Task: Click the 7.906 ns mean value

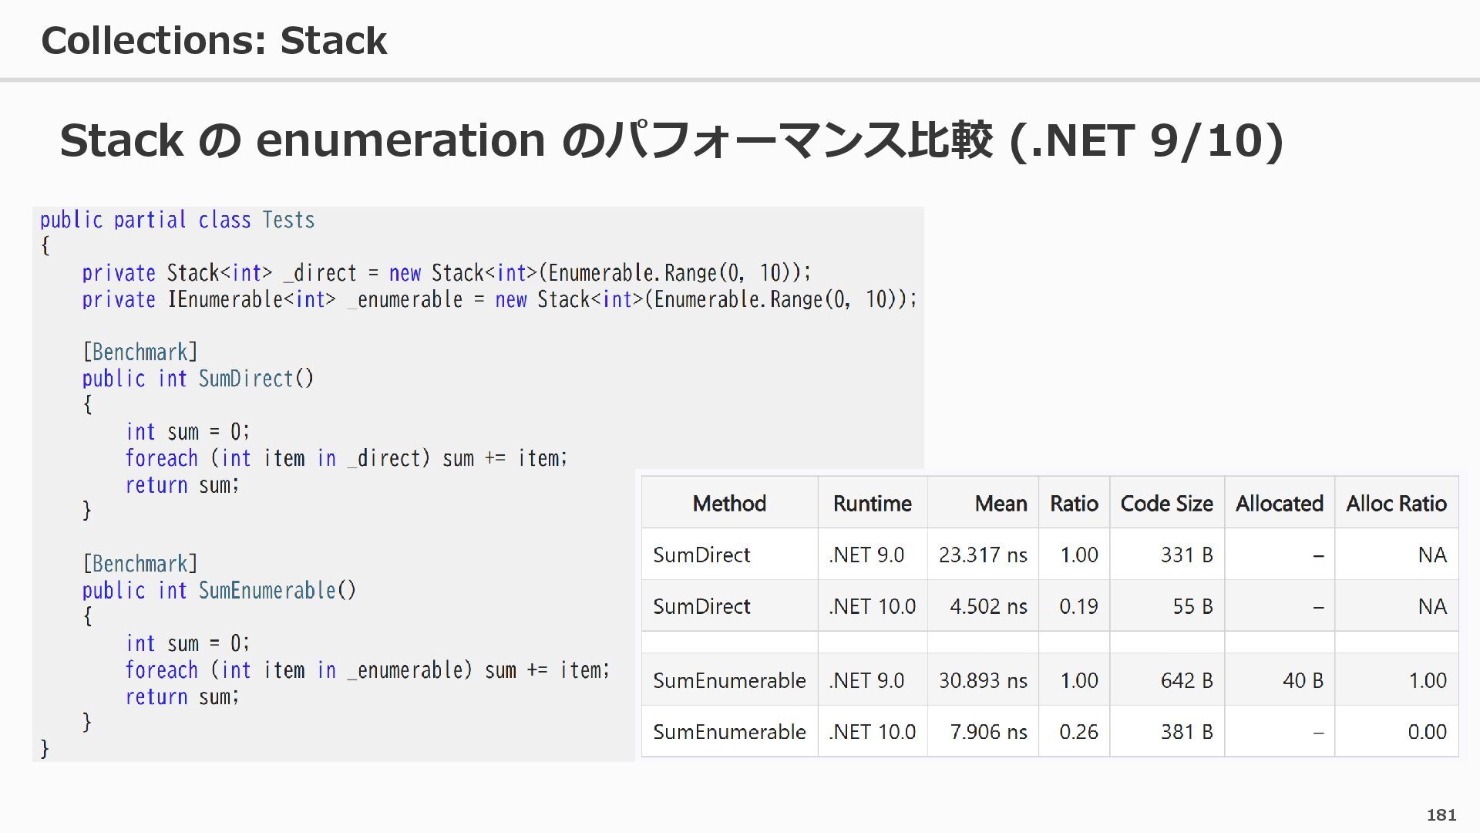Action: (987, 731)
